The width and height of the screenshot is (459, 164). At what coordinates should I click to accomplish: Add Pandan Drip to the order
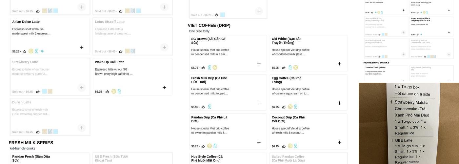[x=259, y=142]
